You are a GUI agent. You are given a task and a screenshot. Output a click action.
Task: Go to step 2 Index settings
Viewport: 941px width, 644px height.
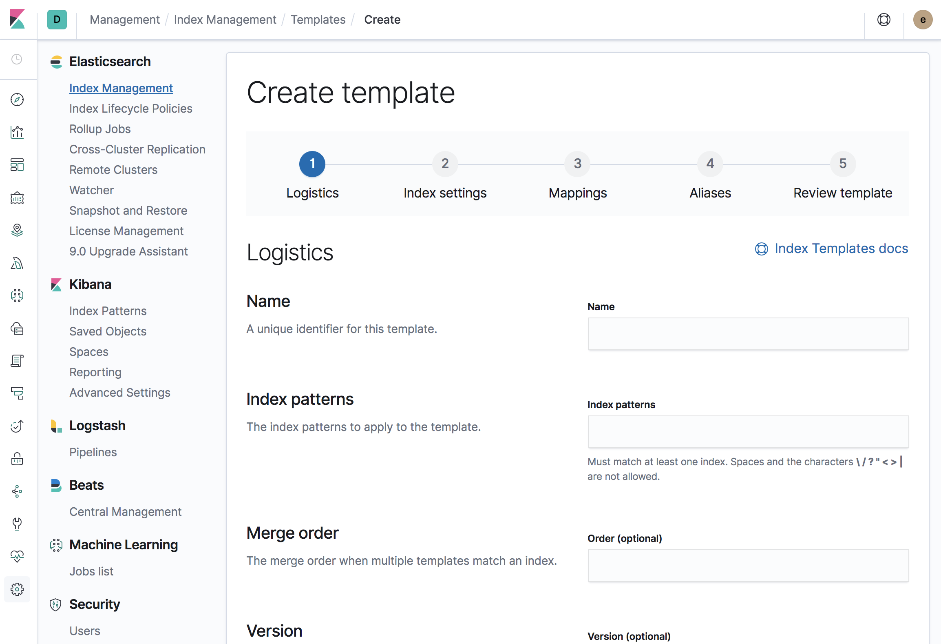[x=445, y=164]
